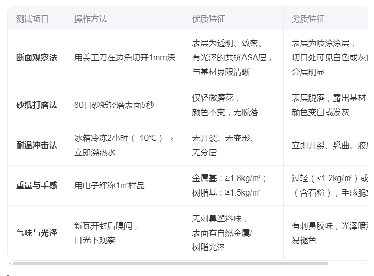Click the 80目砂纸轻磨表面5秒 cell
374x276 pixels.
114,105
